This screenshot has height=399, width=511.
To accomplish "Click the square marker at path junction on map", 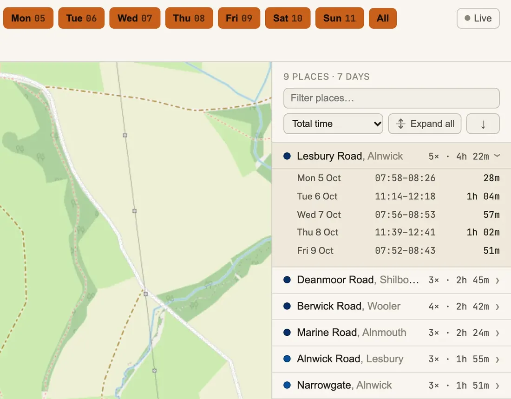I will pos(146,294).
